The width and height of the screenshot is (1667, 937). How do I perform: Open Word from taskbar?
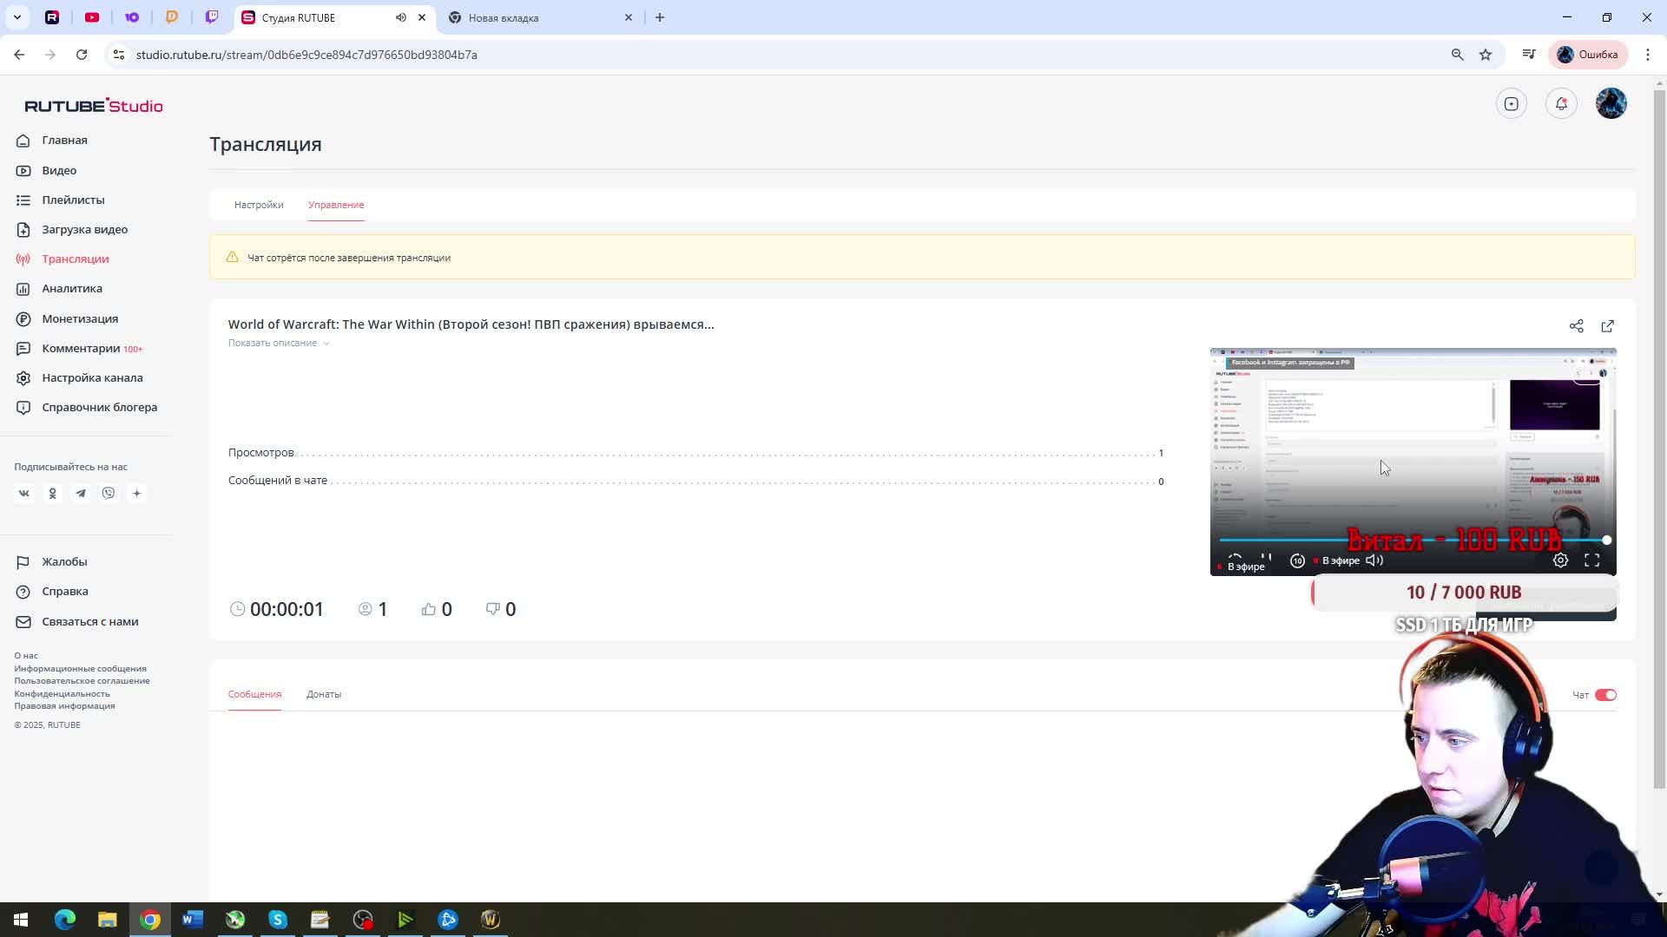[193, 920]
